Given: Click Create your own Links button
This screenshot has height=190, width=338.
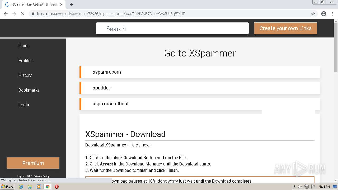Looking at the screenshot, I should pos(285,28).
